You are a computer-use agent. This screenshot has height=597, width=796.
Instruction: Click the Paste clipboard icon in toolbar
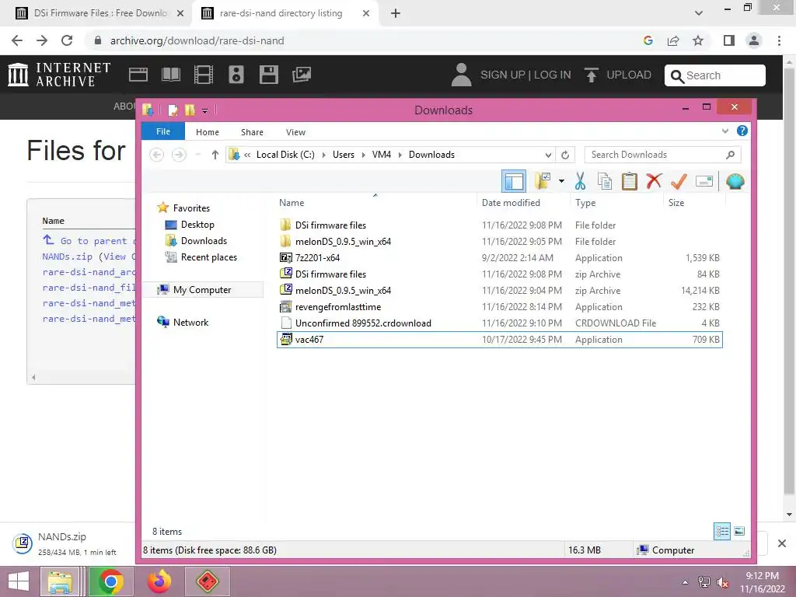(x=630, y=181)
